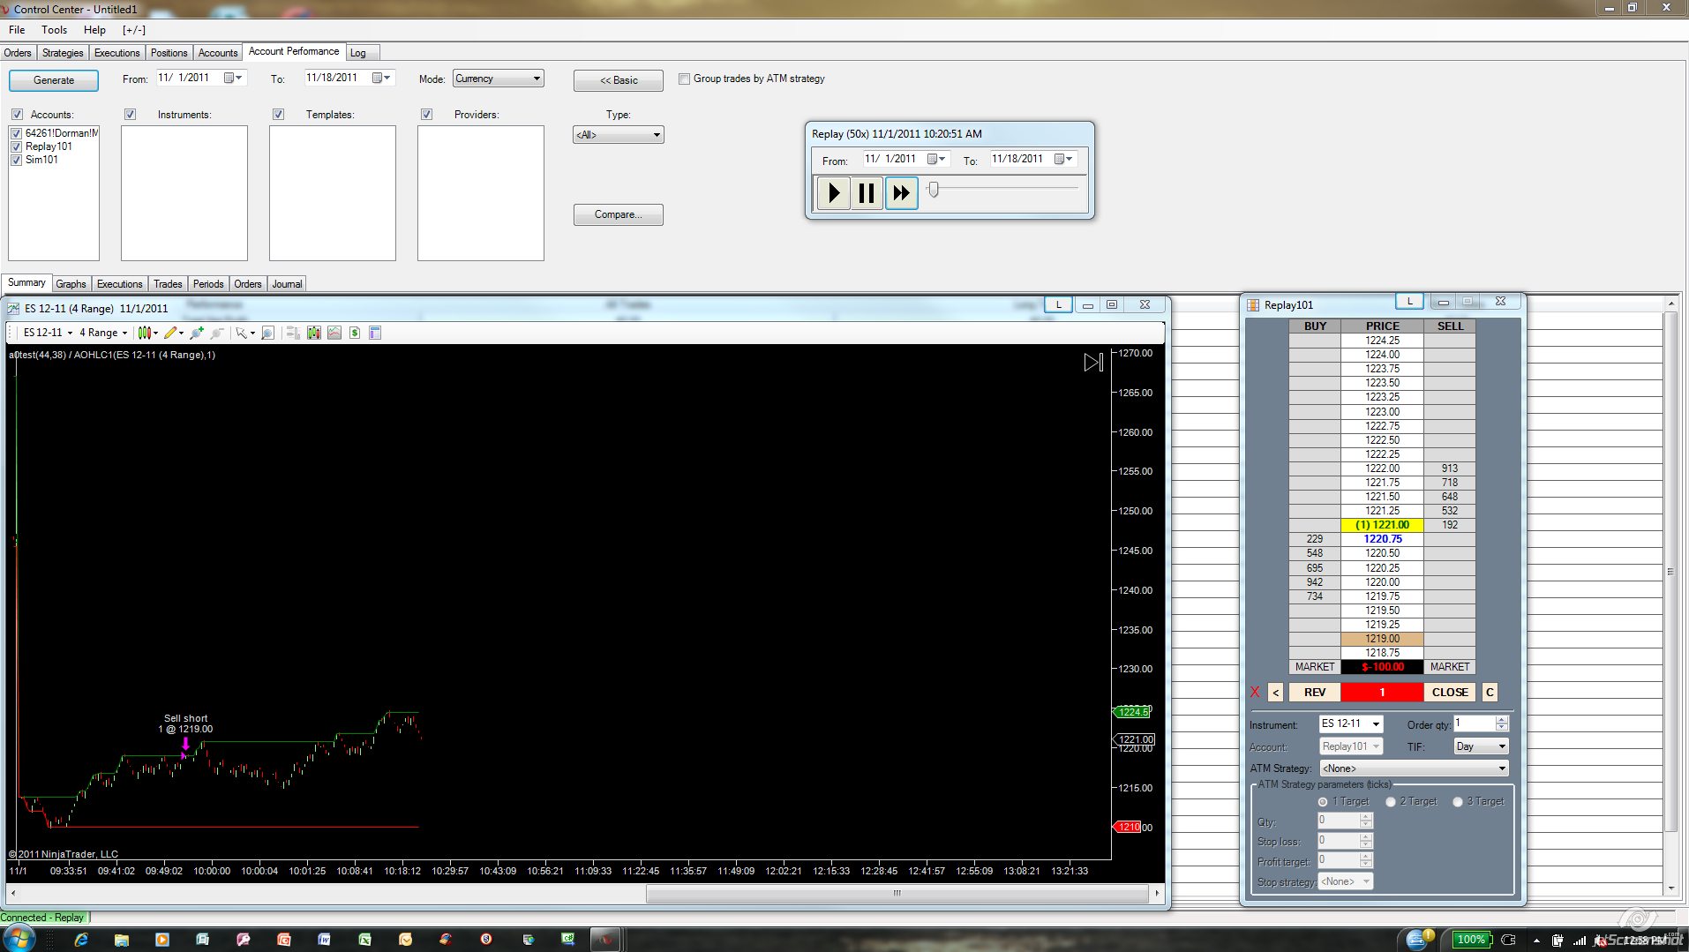Open the 4 Range interval dropdown
The image size is (1689, 952).
tap(103, 333)
